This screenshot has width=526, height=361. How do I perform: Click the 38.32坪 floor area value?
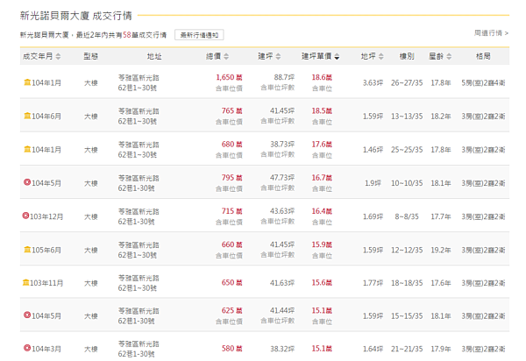[x=282, y=349]
